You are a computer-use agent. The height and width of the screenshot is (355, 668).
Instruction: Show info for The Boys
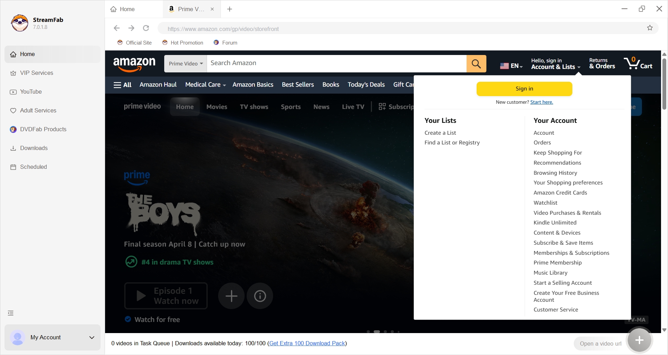click(260, 296)
